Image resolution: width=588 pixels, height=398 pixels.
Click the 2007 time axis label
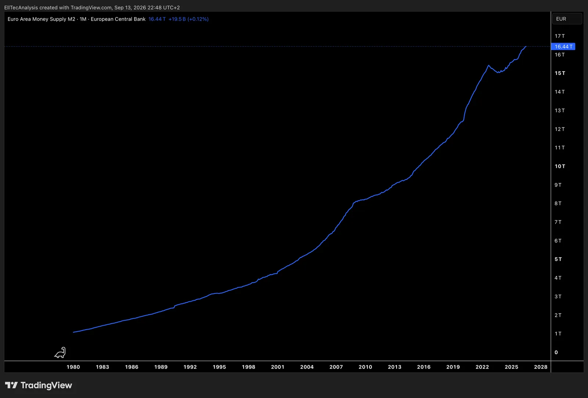(x=336, y=367)
